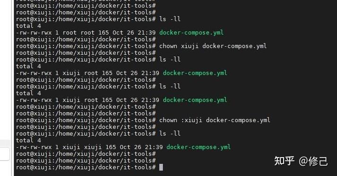
Task: Click the last 'total 4' output line
Action: coord(28,141)
